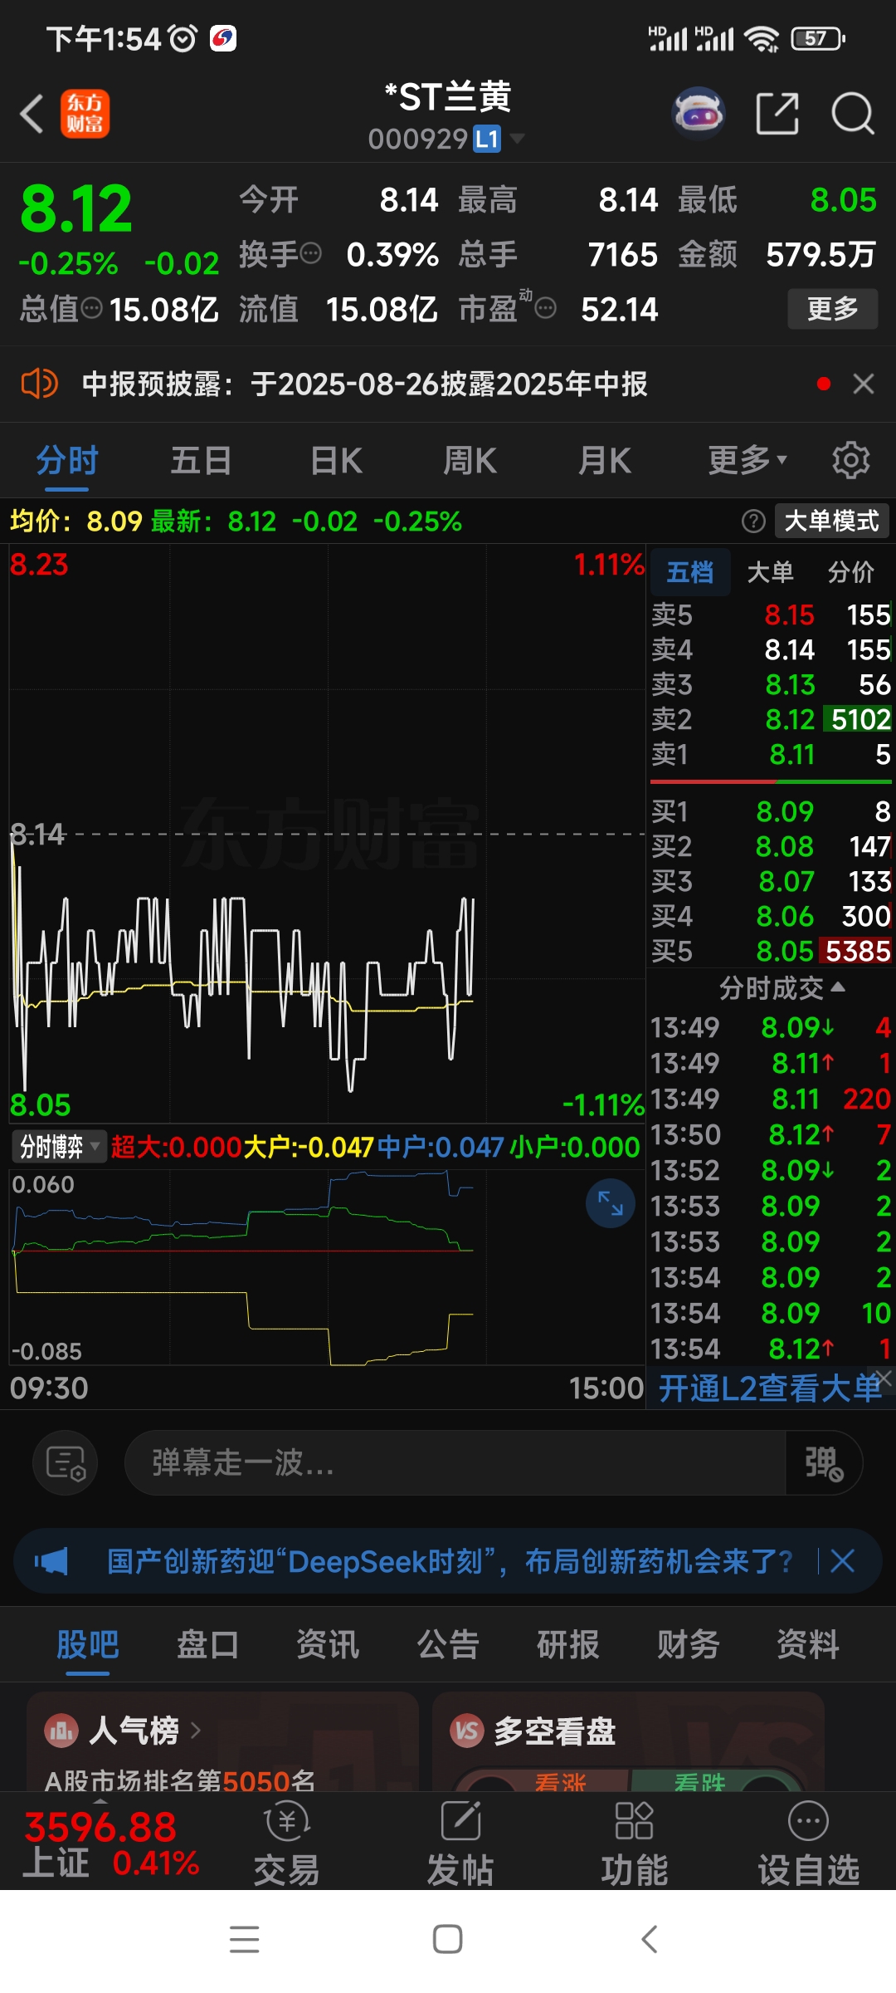Open the Eastmoney orange logo
Viewport: 896px width, 1993px height.
(x=85, y=114)
